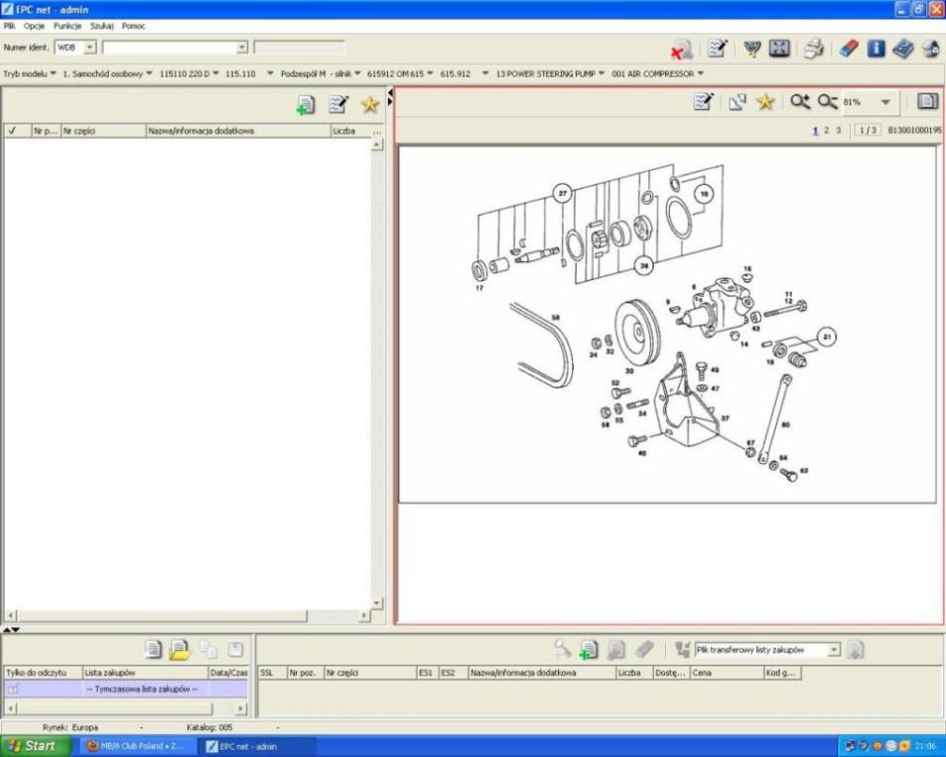Zoom in on the parts diagram
946x757 pixels.
800,101
